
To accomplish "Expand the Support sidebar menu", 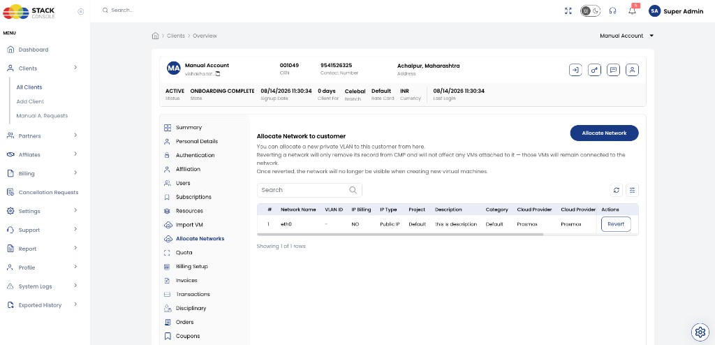I will pos(42,230).
